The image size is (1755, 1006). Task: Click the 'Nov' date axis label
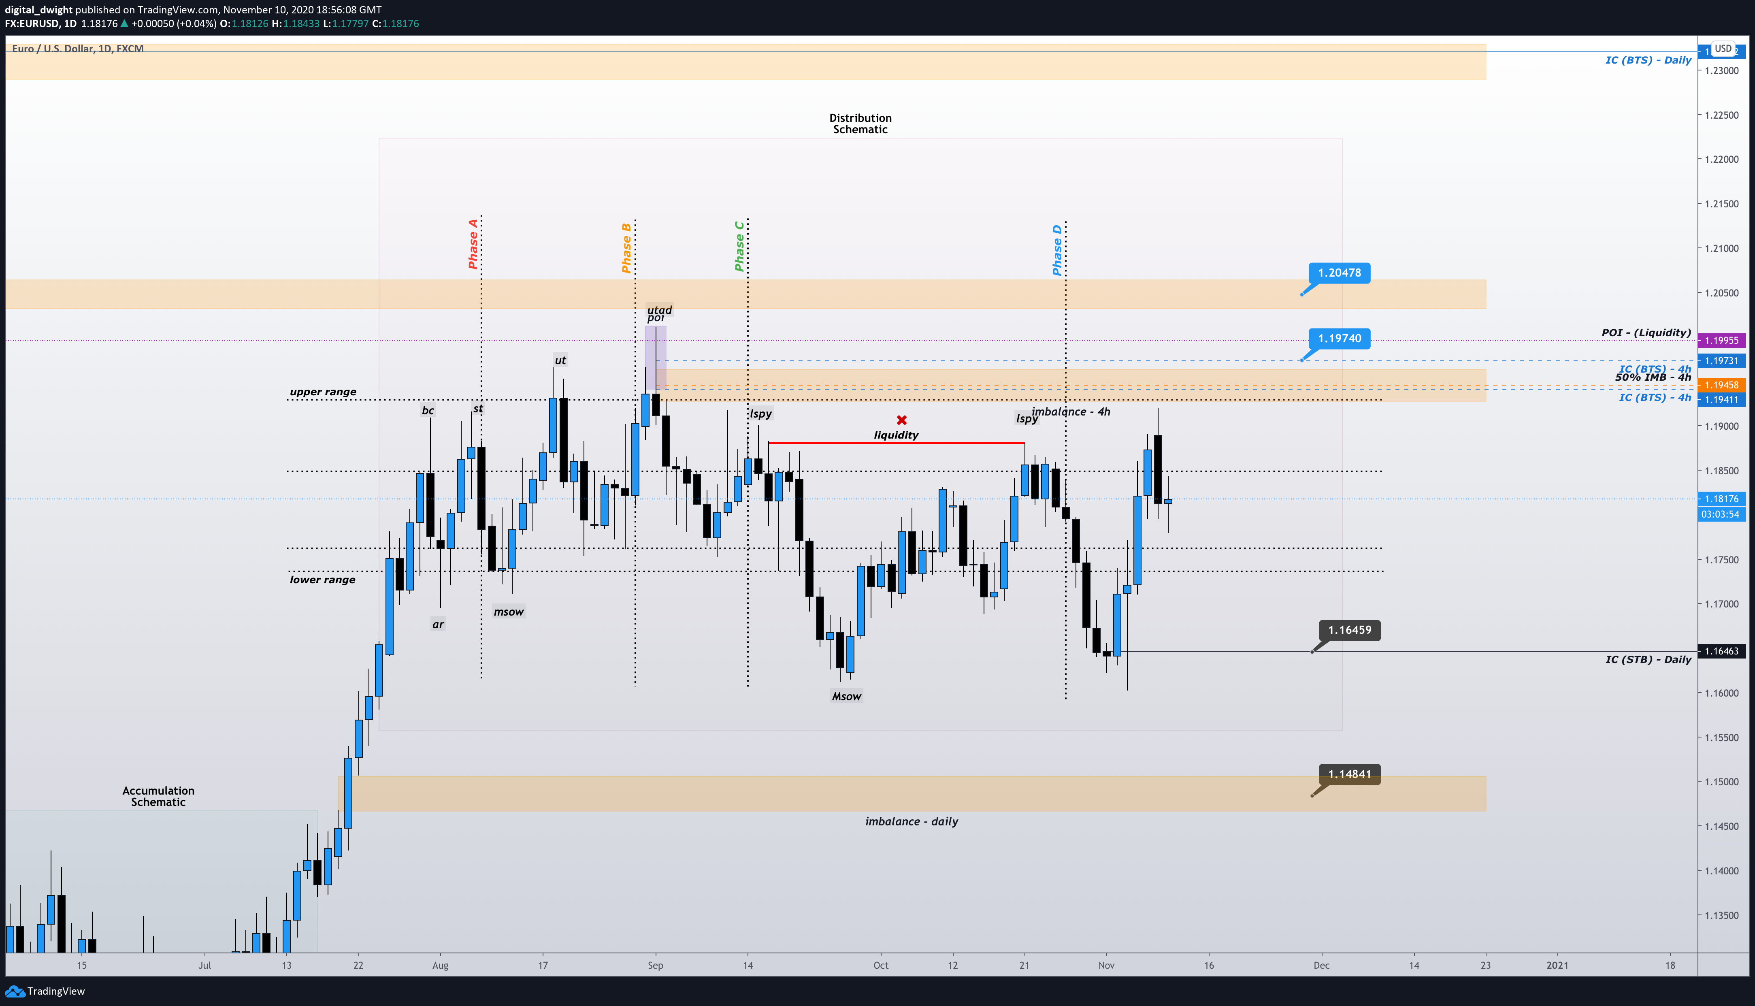point(1106,965)
